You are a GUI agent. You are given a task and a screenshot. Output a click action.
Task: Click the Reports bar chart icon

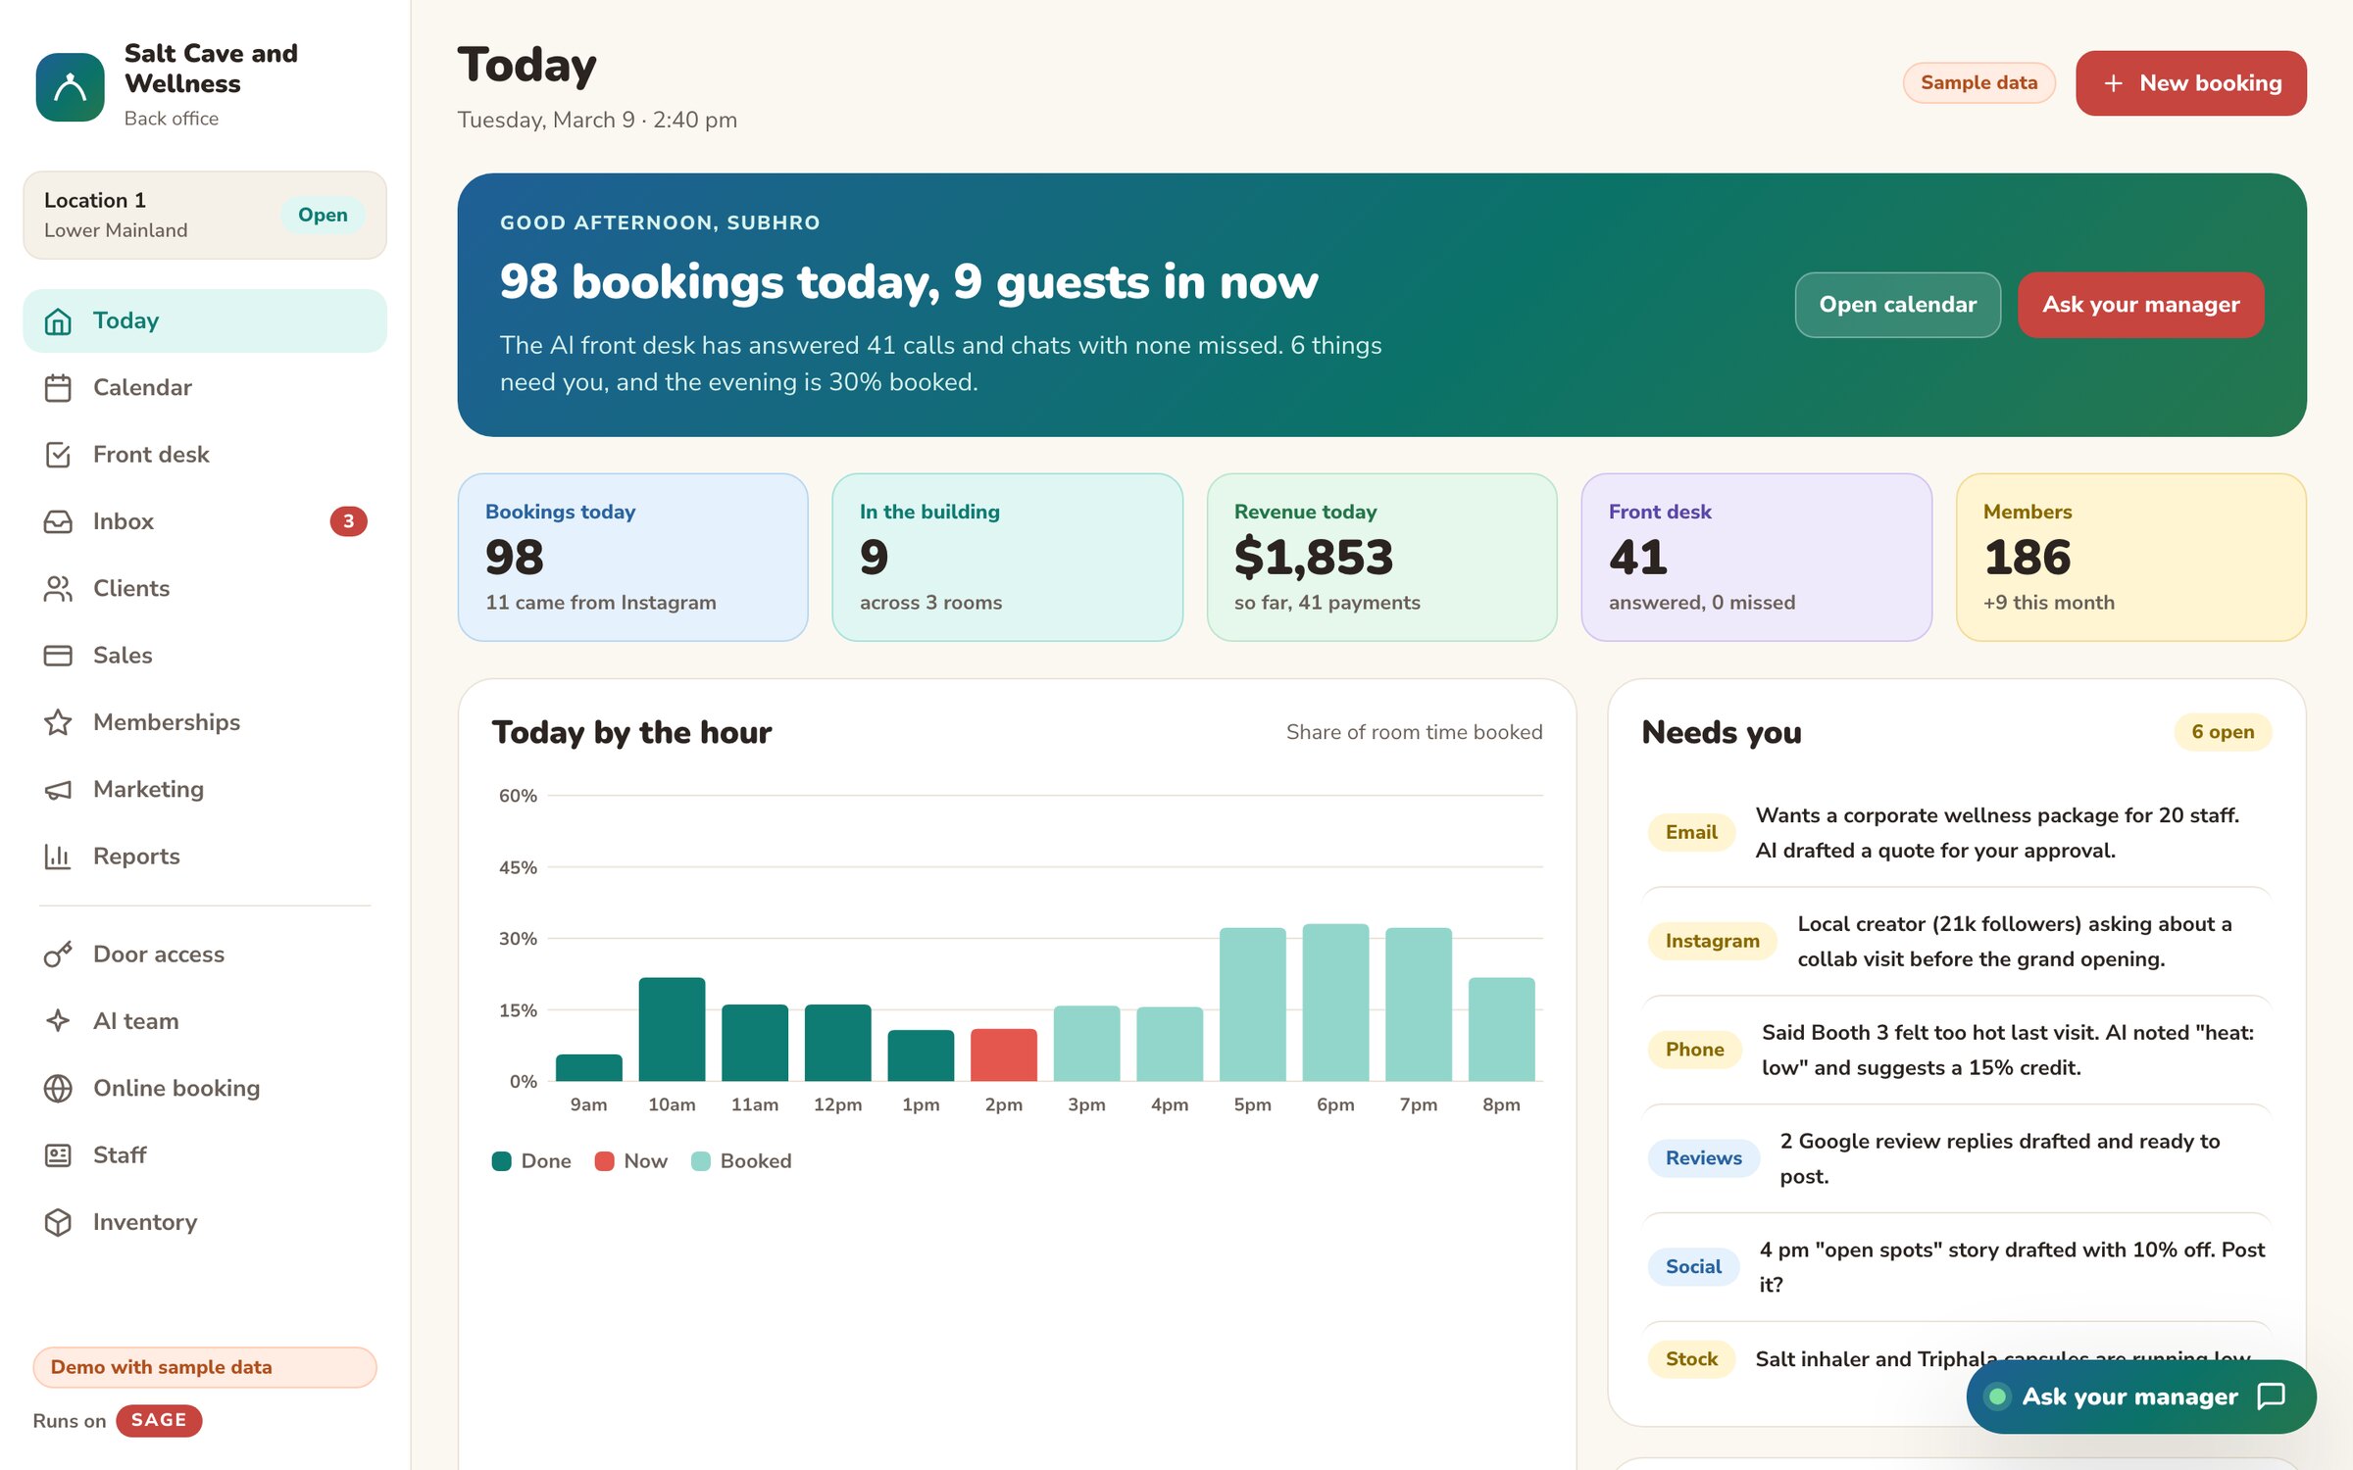pyautogui.click(x=58, y=856)
